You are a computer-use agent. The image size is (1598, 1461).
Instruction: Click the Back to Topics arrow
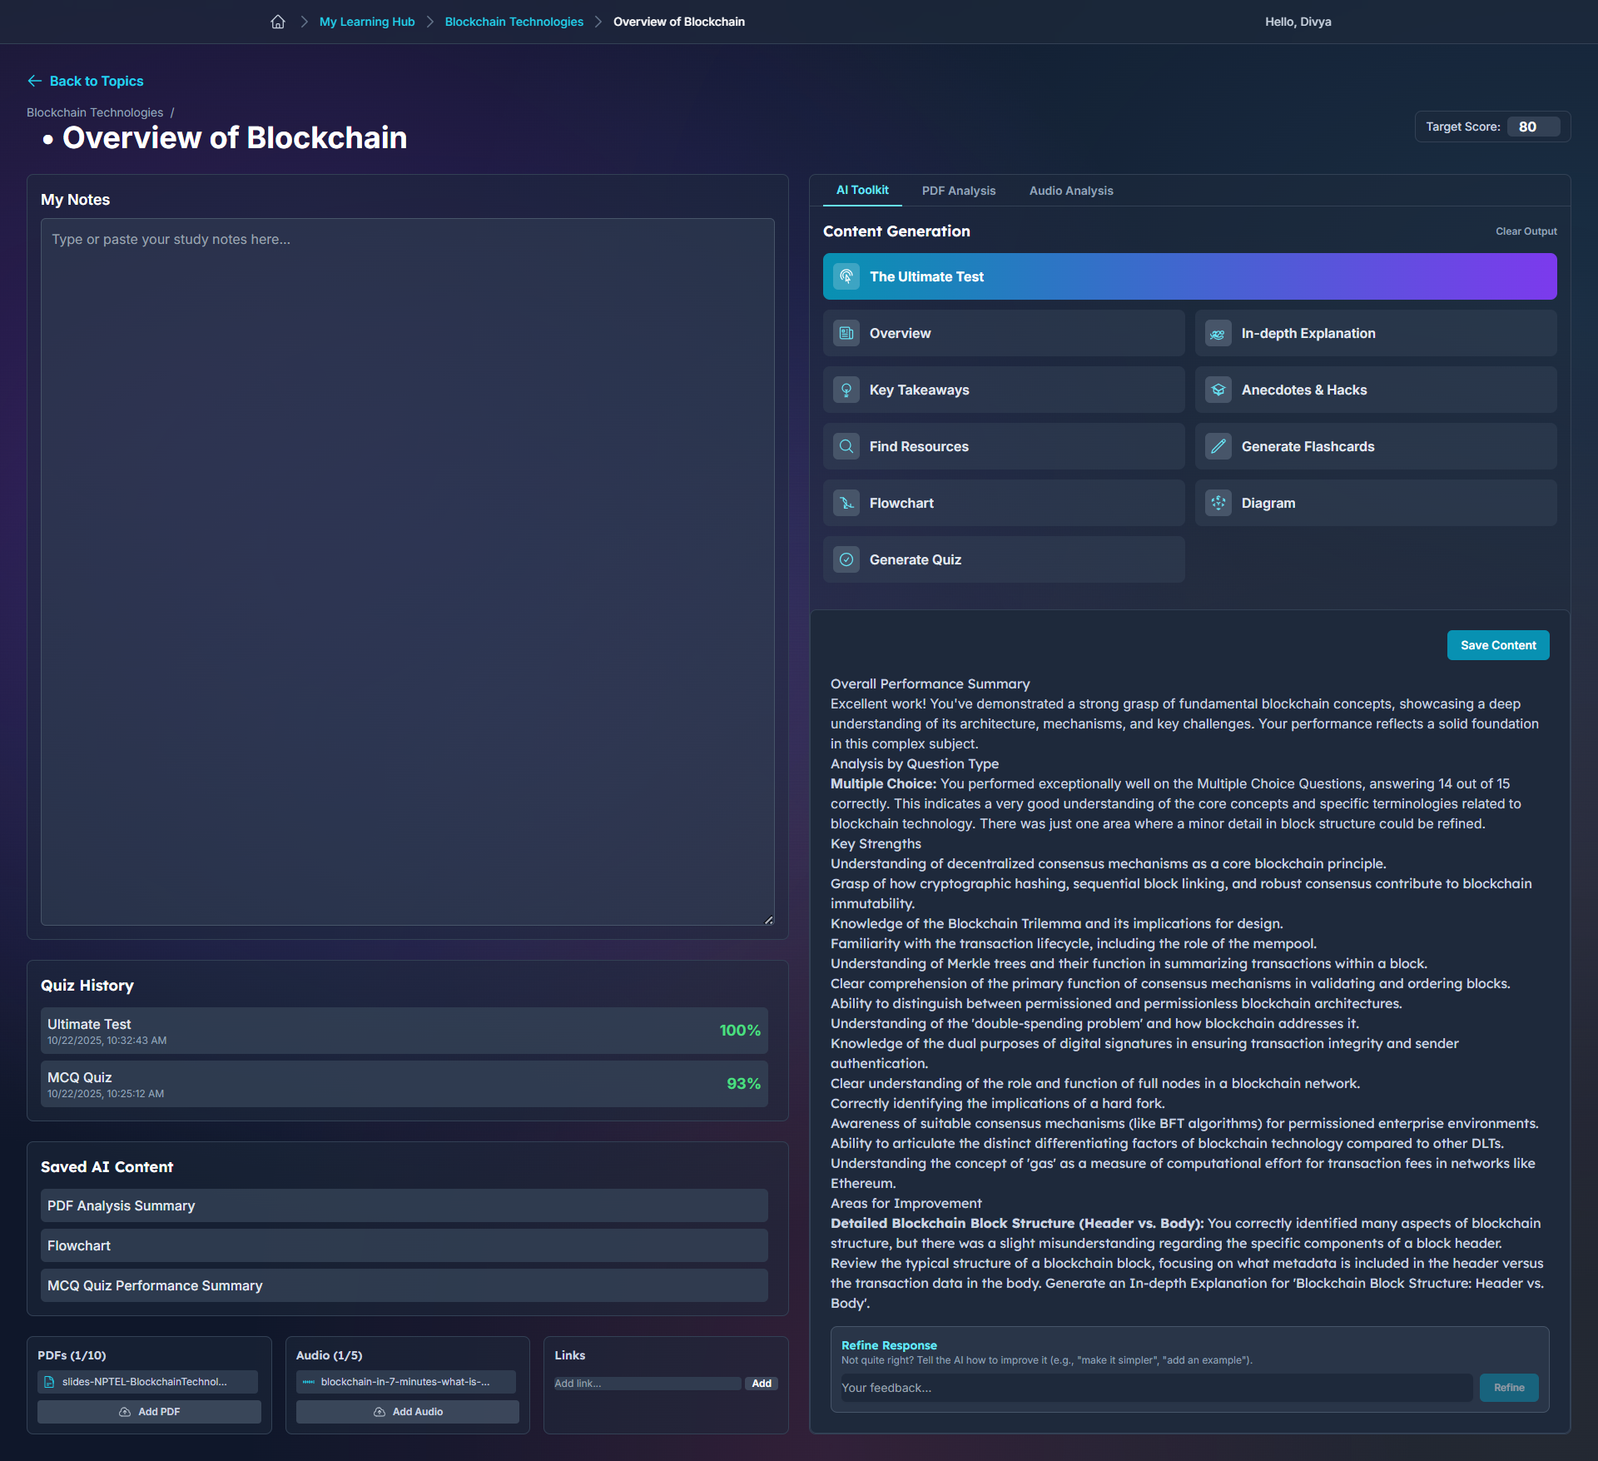pos(35,81)
